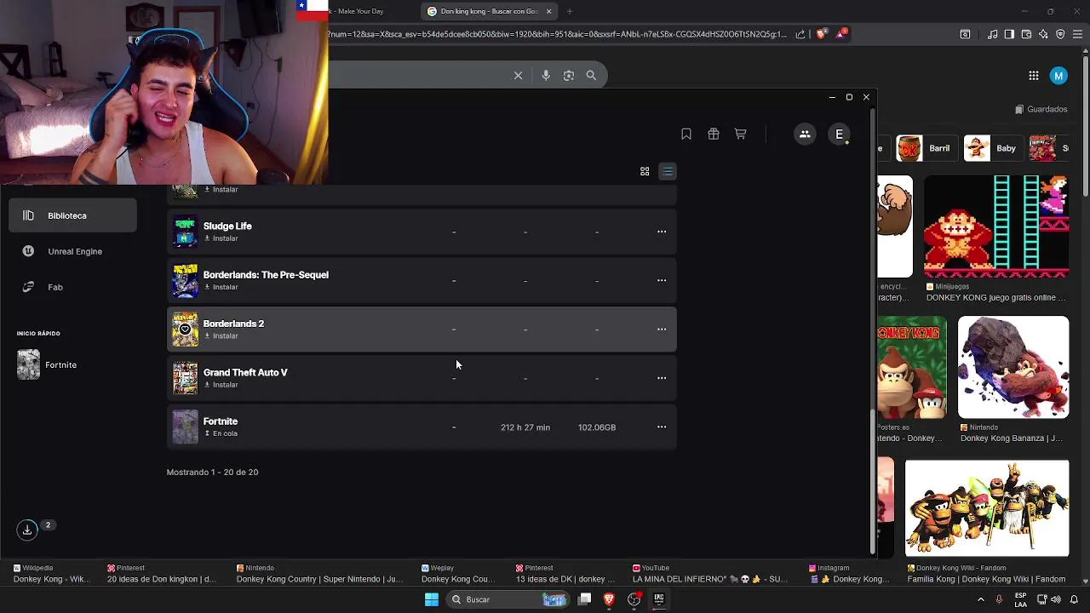Close the 'Don king kong' tab
This screenshot has width=1090, height=613.
pyautogui.click(x=548, y=11)
